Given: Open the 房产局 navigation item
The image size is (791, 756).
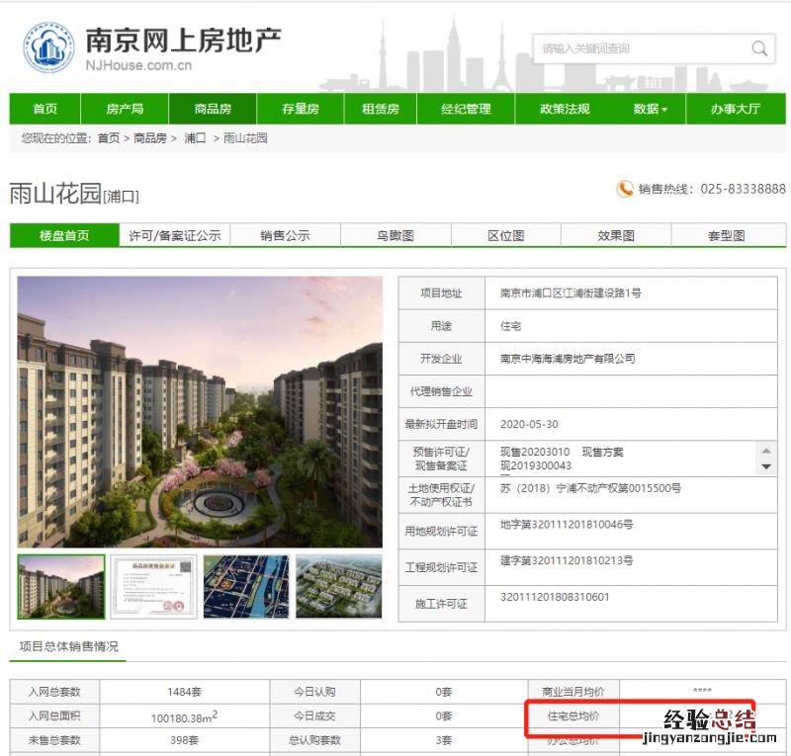Looking at the screenshot, I should tap(125, 109).
